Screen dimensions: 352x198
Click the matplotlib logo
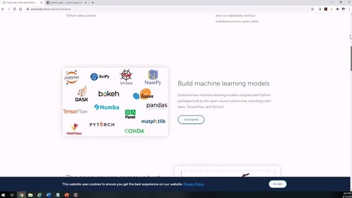(153, 121)
